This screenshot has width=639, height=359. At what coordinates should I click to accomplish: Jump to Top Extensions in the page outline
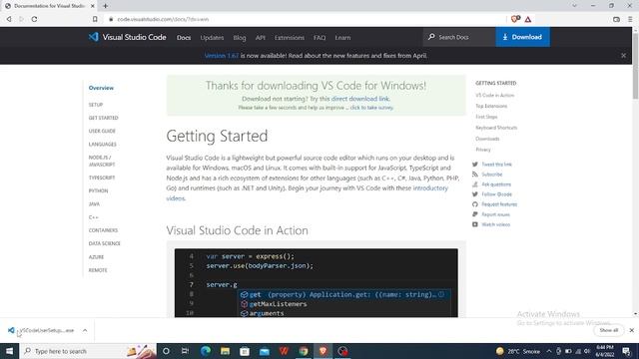(491, 106)
